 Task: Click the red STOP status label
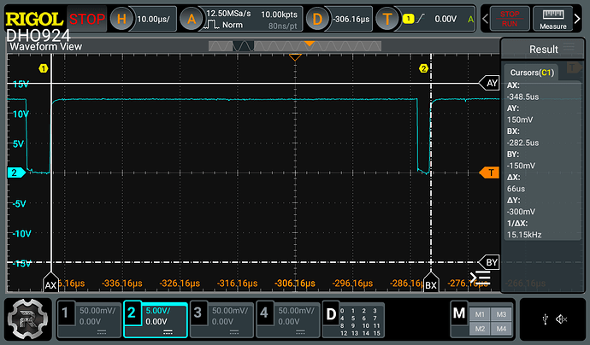[86, 18]
